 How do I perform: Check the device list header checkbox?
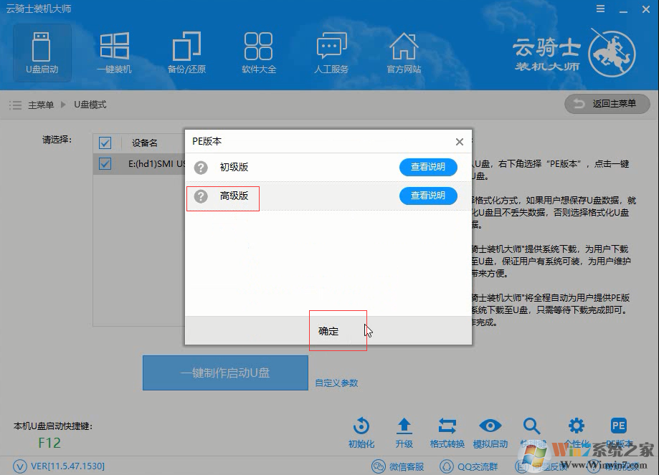coord(105,143)
